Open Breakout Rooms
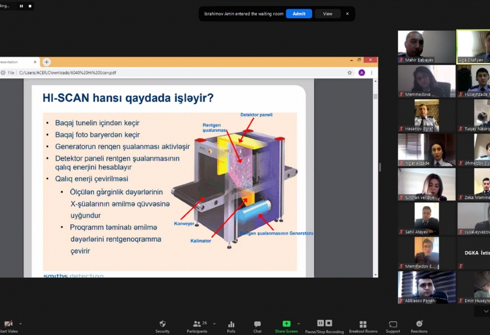The height and width of the screenshot is (335, 490). click(x=363, y=326)
